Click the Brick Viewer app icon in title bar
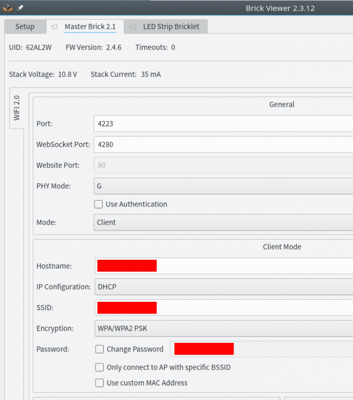The height and width of the screenshot is (400, 353). (7, 8)
